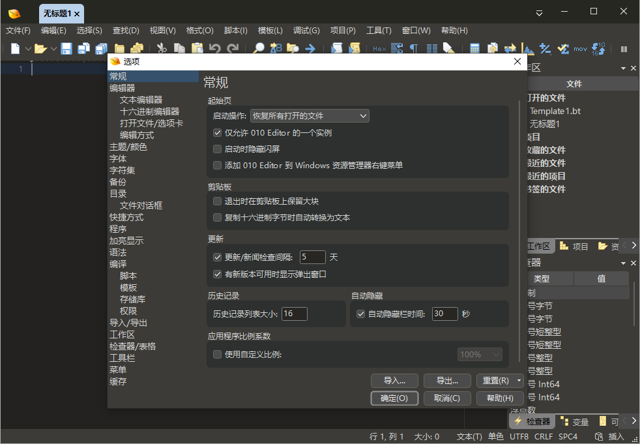Open the 工具(T) menu
The width and height of the screenshot is (640, 444).
tap(379, 30)
